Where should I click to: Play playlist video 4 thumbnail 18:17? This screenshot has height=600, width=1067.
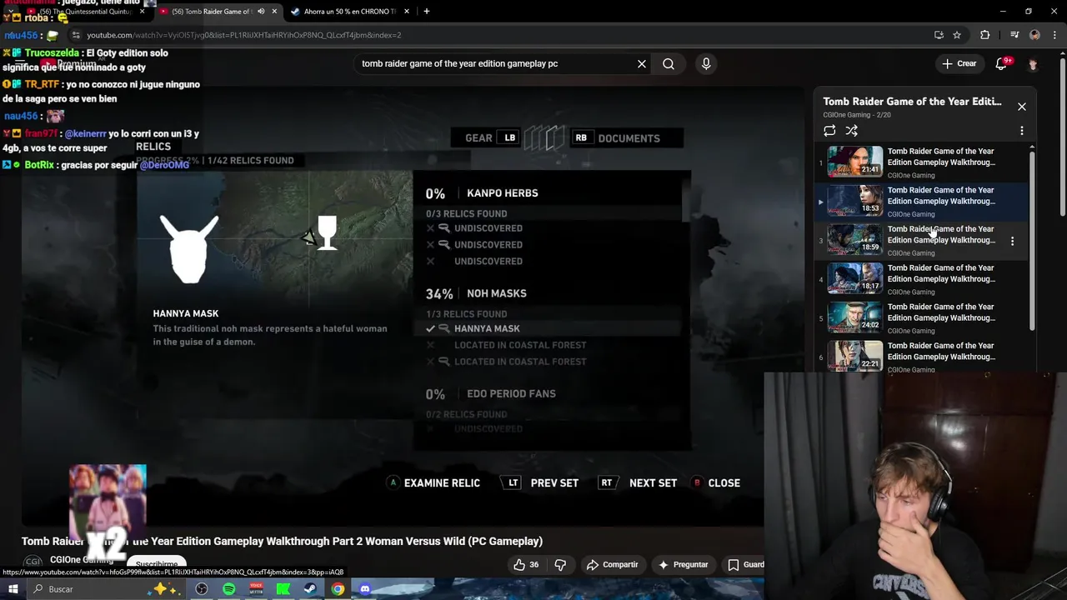coord(854,278)
